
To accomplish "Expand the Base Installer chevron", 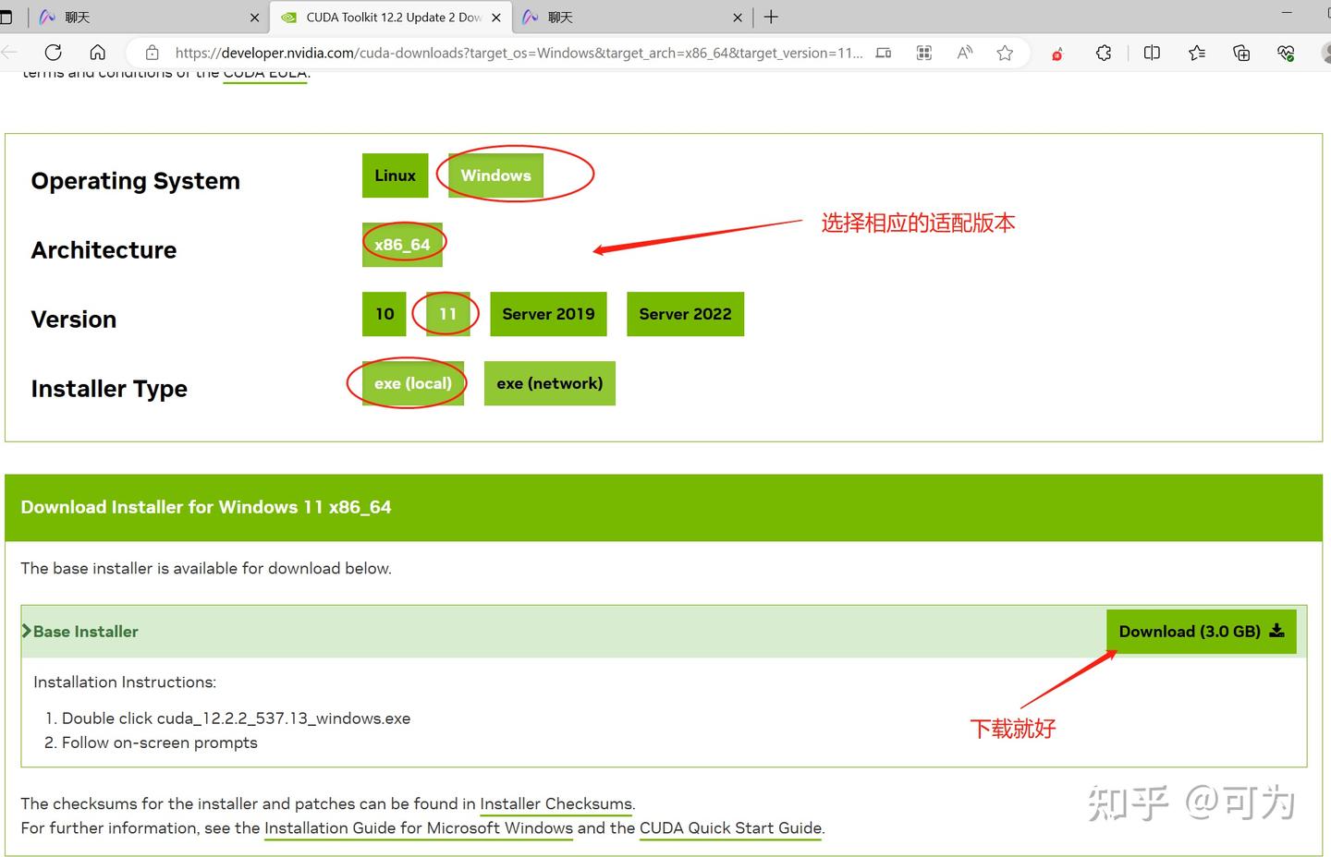I will coord(27,631).
